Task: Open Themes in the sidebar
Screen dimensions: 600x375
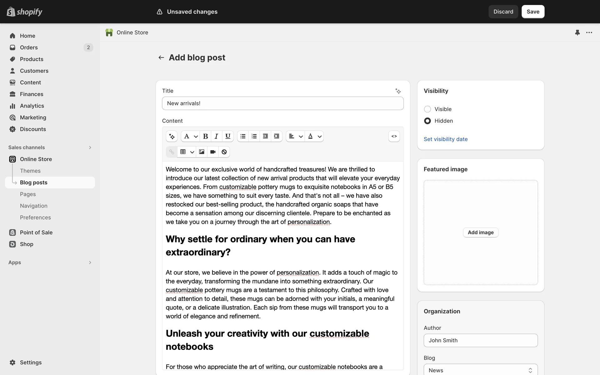Action: [x=30, y=171]
